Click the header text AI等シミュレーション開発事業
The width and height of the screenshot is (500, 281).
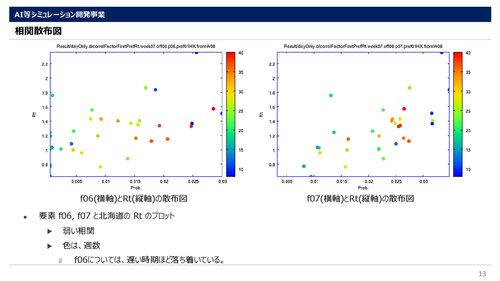pos(59,14)
